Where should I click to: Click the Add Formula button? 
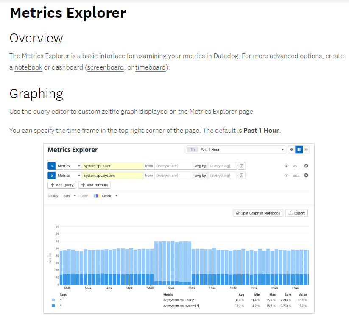pyautogui.click(x=95, y=185)
